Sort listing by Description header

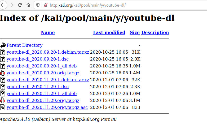[155, 32]
